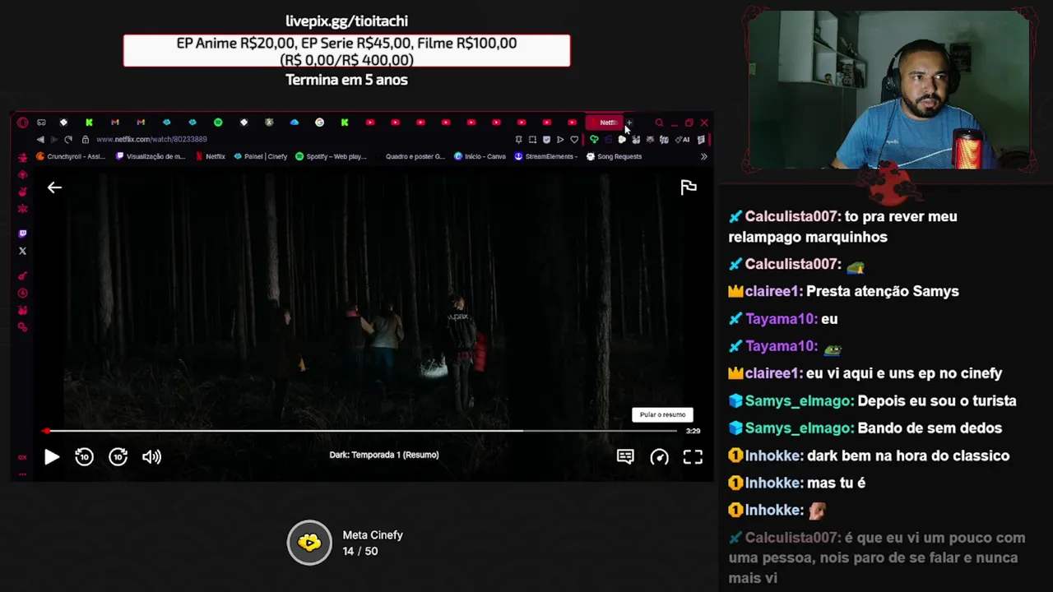The image size is (1053, 592).
Task: Open the Visualização de m... bookmark
Action: 151,156
